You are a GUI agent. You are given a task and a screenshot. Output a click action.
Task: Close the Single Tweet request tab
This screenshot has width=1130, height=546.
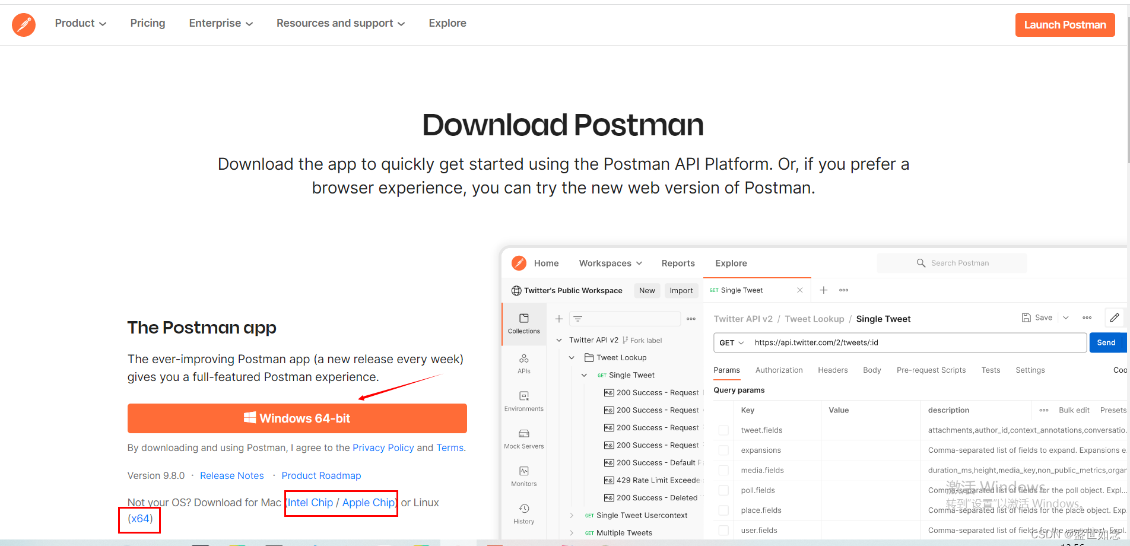[799, 290]
